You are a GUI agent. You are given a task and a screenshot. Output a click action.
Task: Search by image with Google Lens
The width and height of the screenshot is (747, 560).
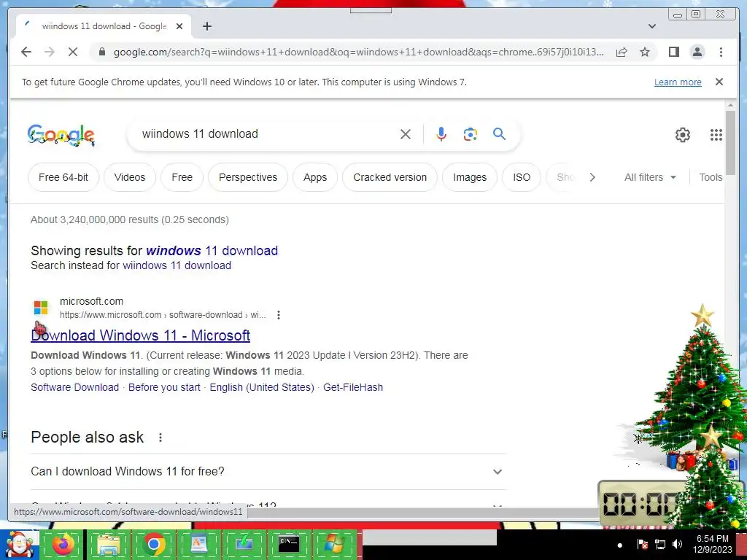coord(471,134)
